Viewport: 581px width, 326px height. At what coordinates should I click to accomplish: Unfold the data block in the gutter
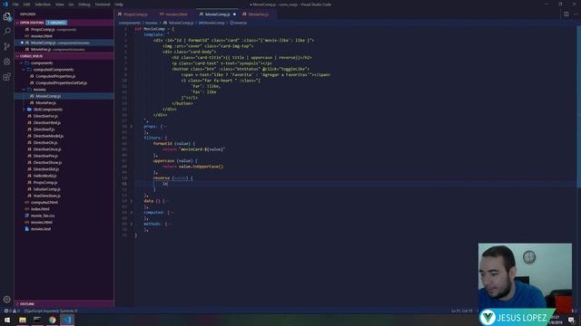131,201
